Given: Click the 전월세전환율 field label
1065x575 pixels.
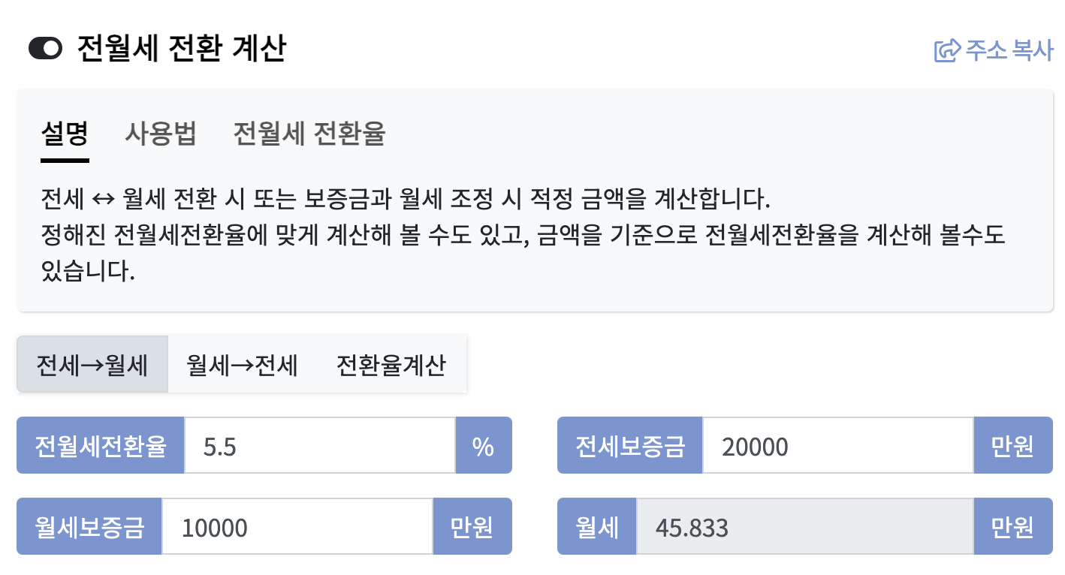Looking at the screenshot, I should coord(100,445).
